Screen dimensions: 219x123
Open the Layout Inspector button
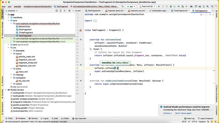pyautogui.click(x=205, y=119)
